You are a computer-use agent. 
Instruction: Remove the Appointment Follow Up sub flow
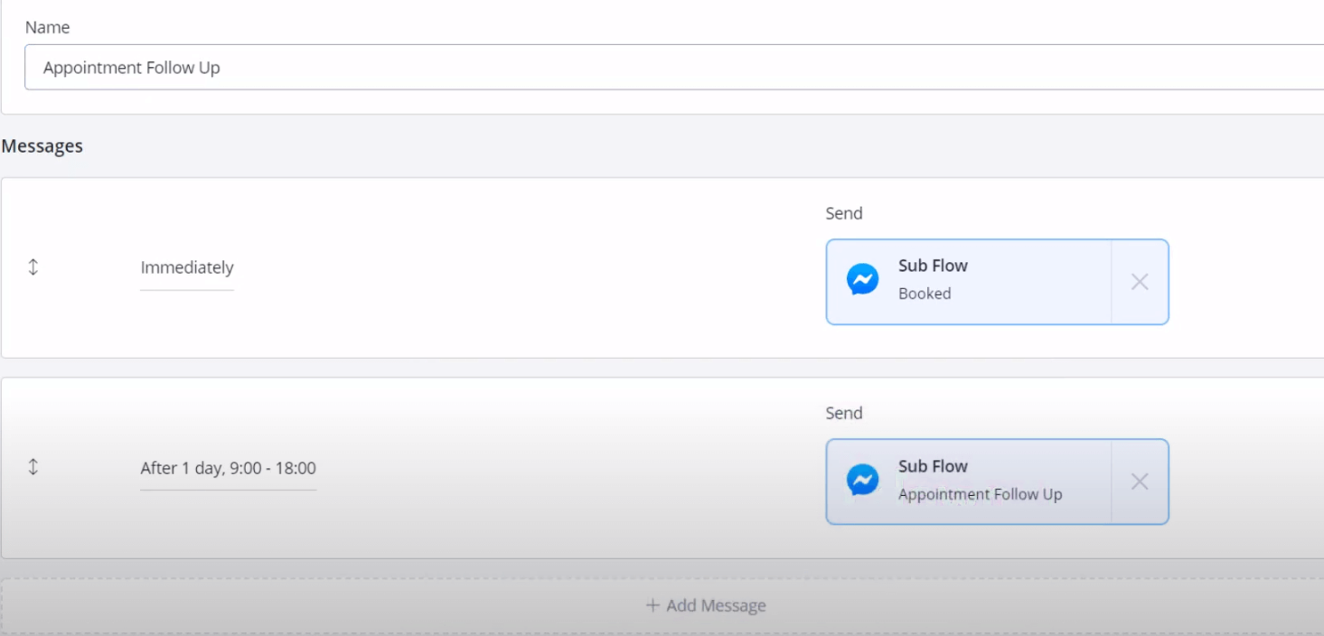click(x=1140, y=482)
